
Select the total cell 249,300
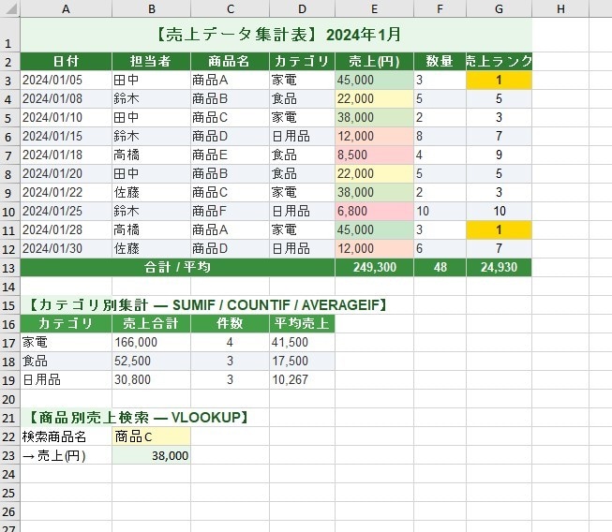tap(374, 268)
